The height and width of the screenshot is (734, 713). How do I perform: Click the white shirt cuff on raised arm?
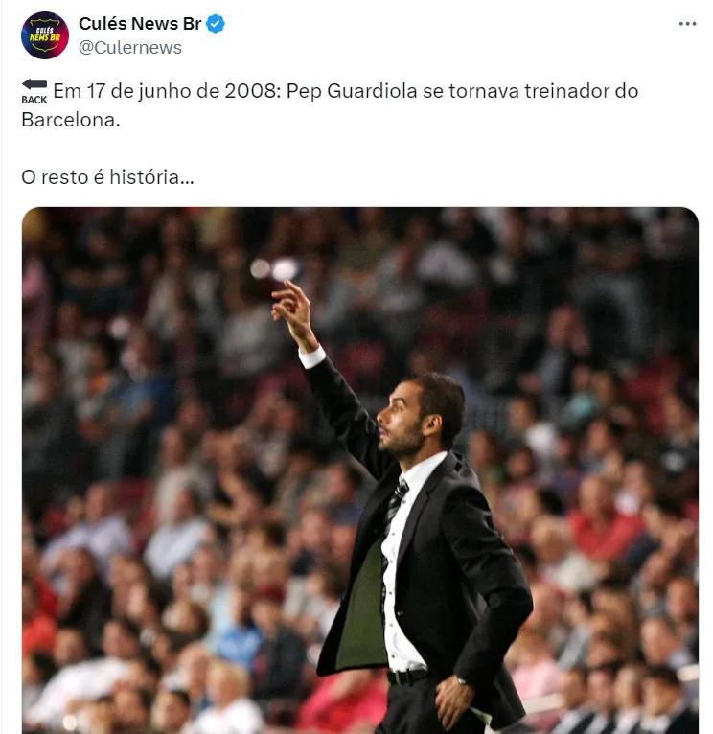311,357
